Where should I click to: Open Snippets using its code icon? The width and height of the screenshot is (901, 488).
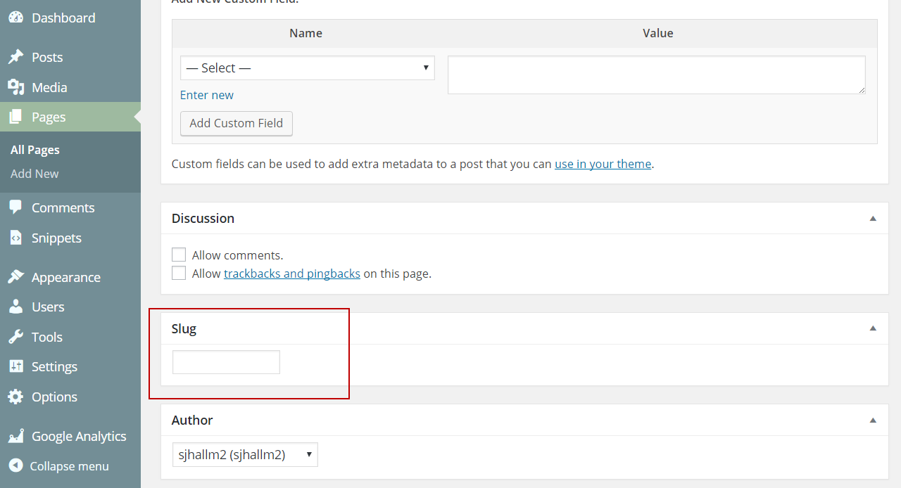pyautogui.click(x=15, y=238)
